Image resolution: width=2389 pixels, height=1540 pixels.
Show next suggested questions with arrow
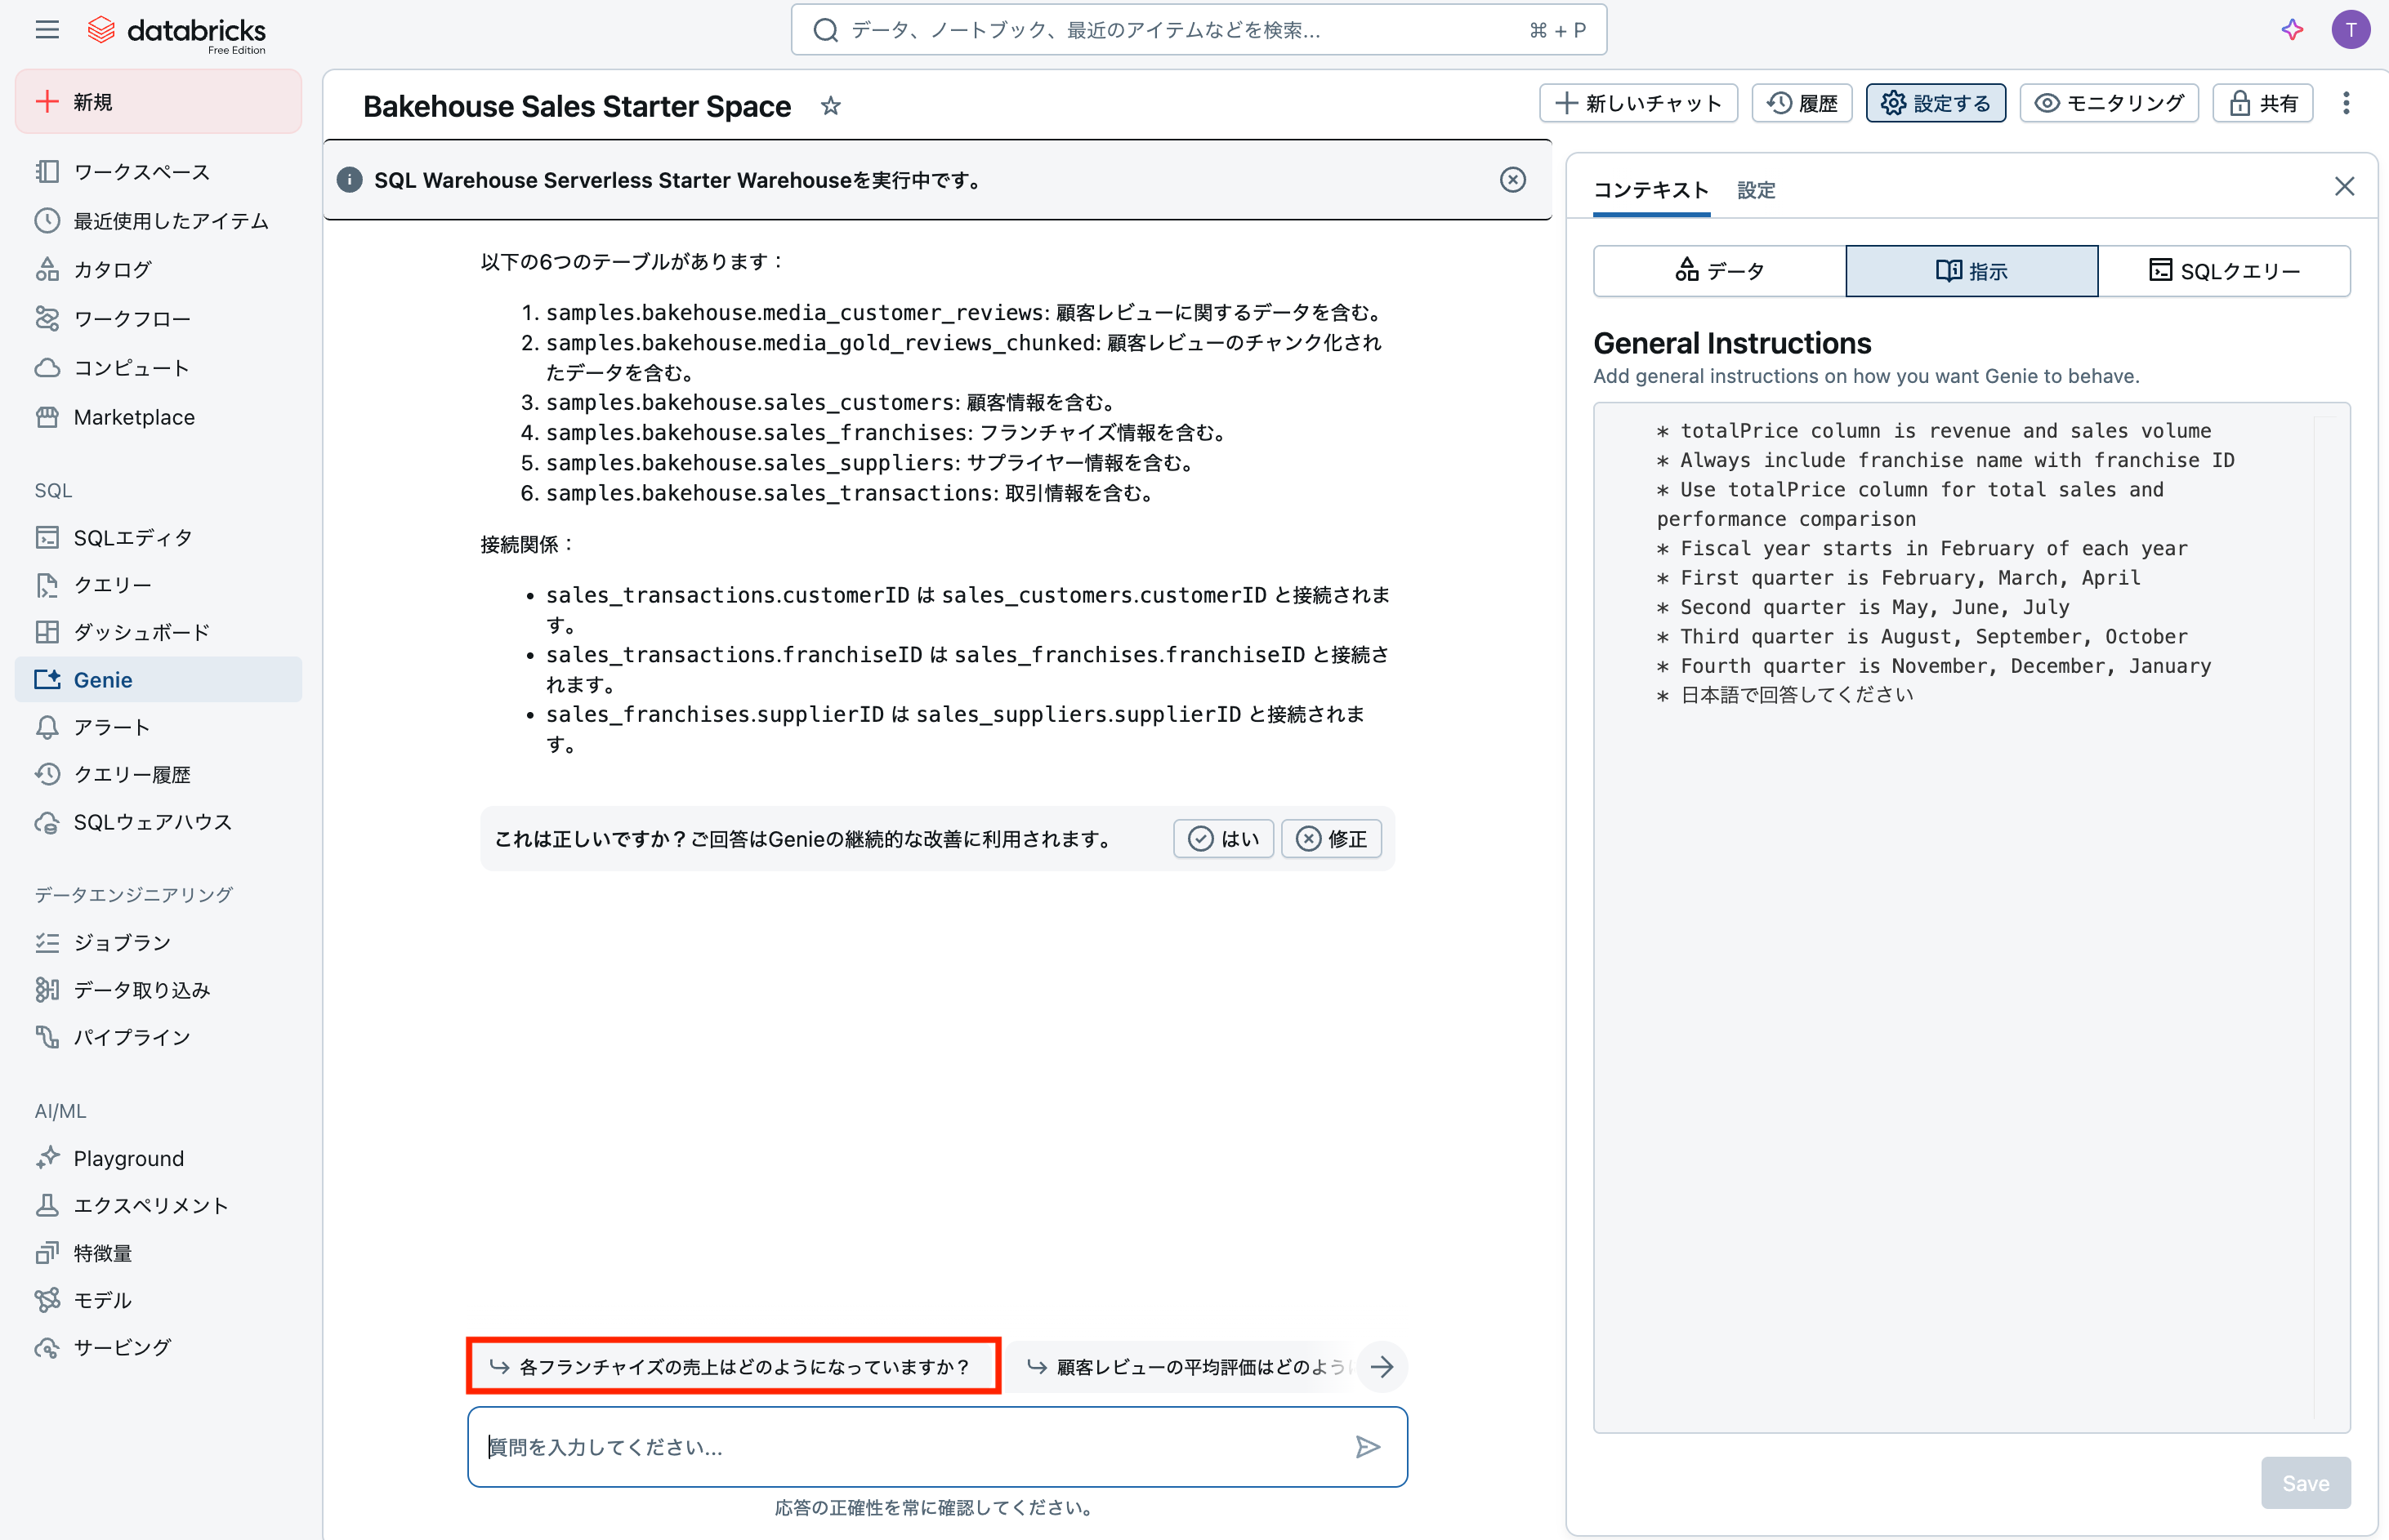(1382, 1366)
